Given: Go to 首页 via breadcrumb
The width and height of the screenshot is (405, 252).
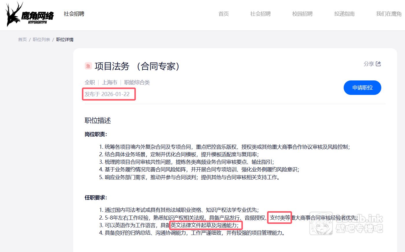Looking at the screenshot, I should pyautogui.click(x=22, y=40).
